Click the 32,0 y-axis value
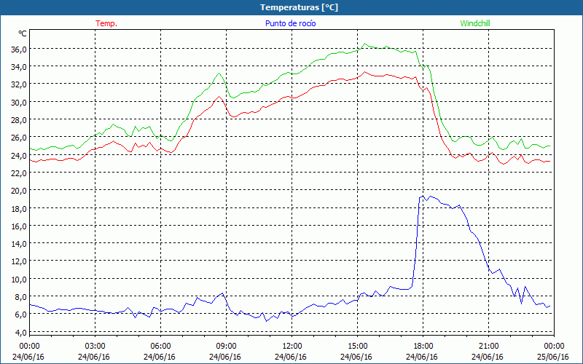583x364 pixels. 19,84
